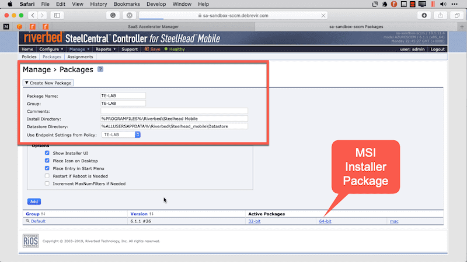The height and width of the screenshot is (262, 467).
Task: Uncheck Place Icon on Desktop
Action: pyautogui.click(x=47, y=161)
